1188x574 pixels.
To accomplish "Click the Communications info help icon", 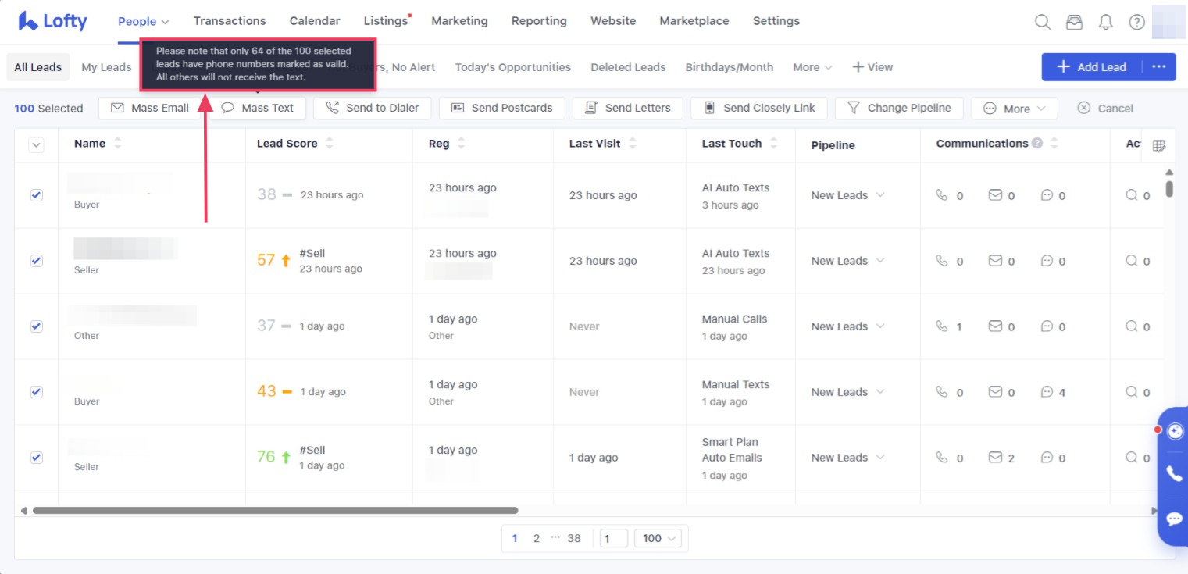I will pyautogui.click(x=1037, y=144).
